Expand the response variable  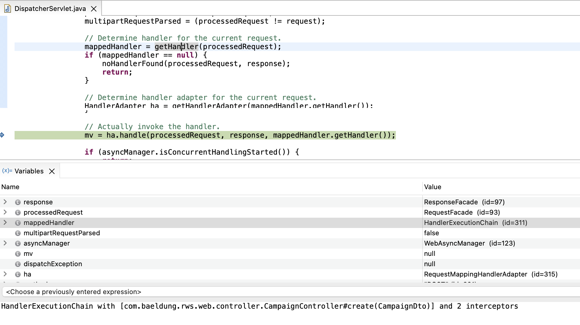pyautogui.click(x=5, y=202)
